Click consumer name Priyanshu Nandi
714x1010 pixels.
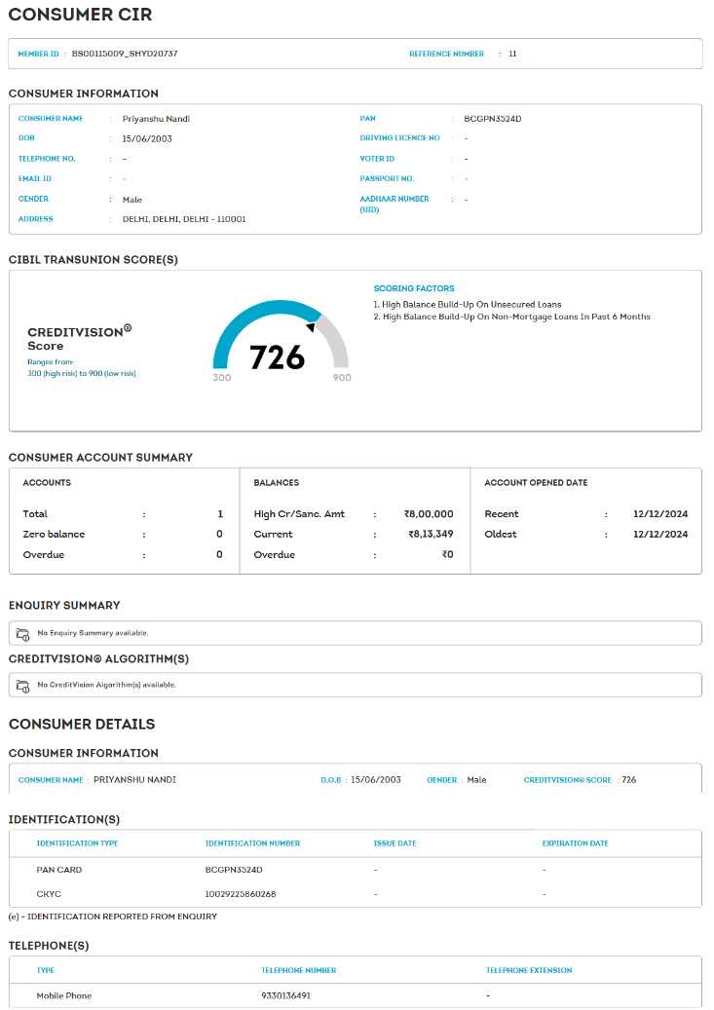(x=156, y=119)
